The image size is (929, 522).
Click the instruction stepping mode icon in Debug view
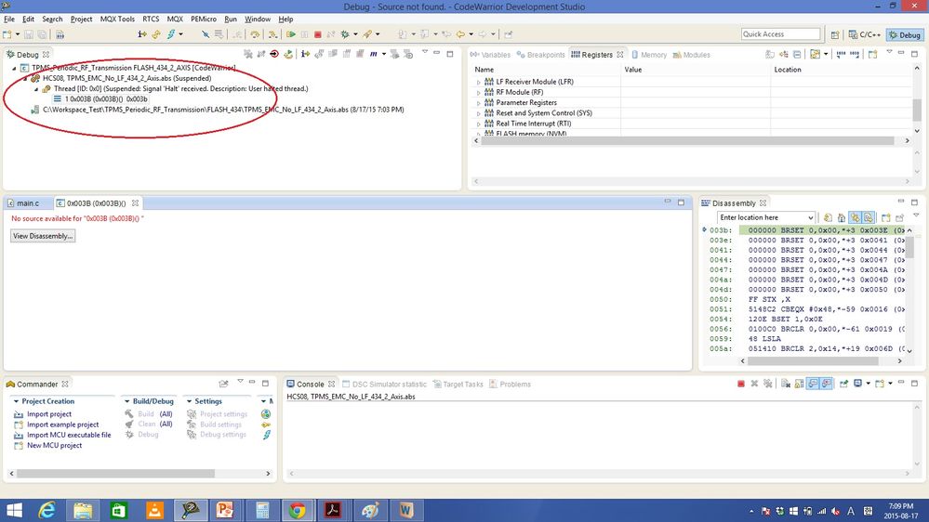coord(305,54)
